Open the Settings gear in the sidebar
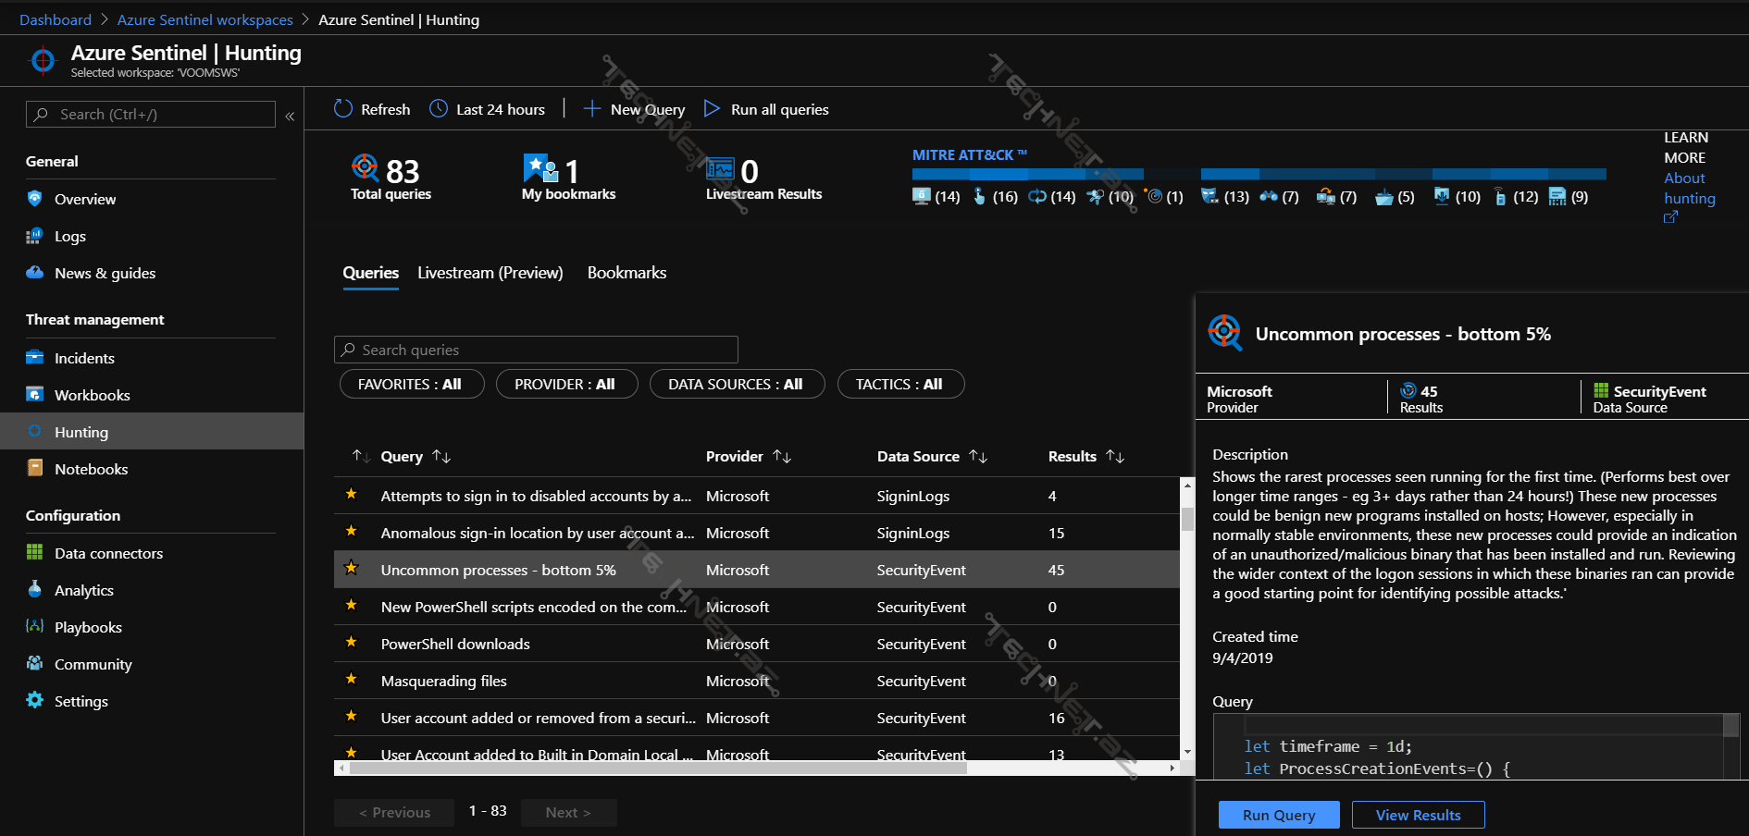This screenshot has width=1749, height=836. (35, 701)
